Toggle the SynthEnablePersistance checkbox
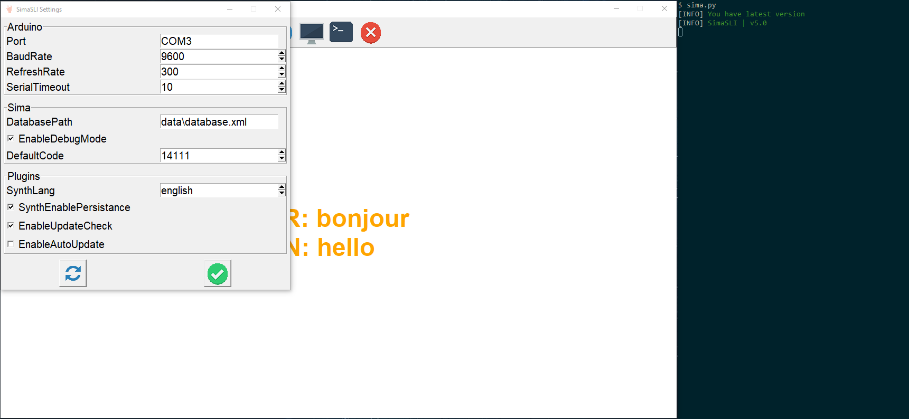The image size is (909, 419). (11, 207)
